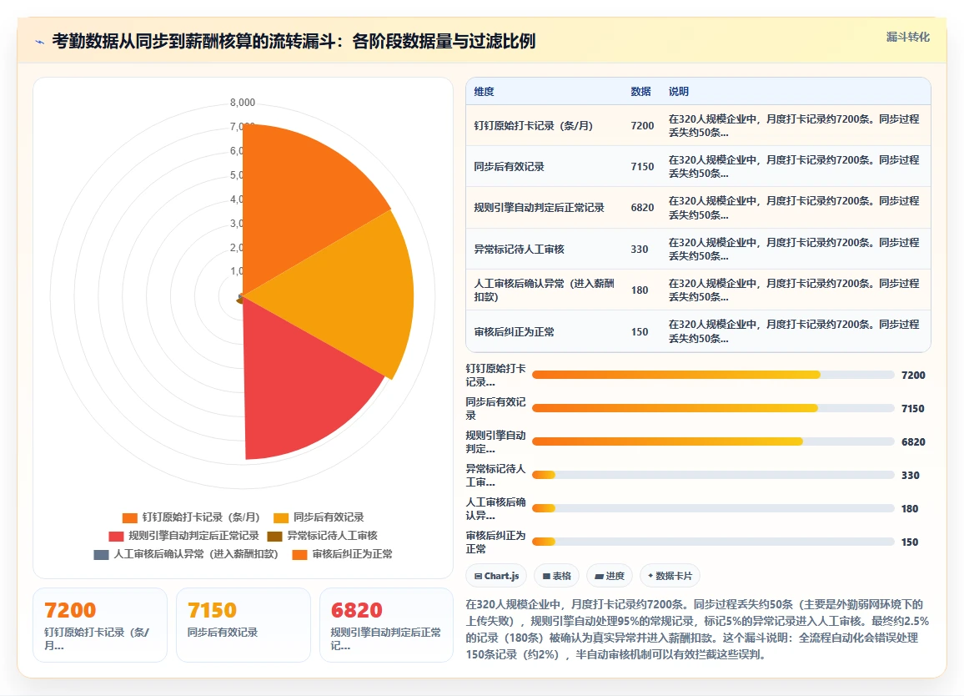Click the description paragraph starting 在320人规模企业中
964x696 pixels.
pos(697,629)
